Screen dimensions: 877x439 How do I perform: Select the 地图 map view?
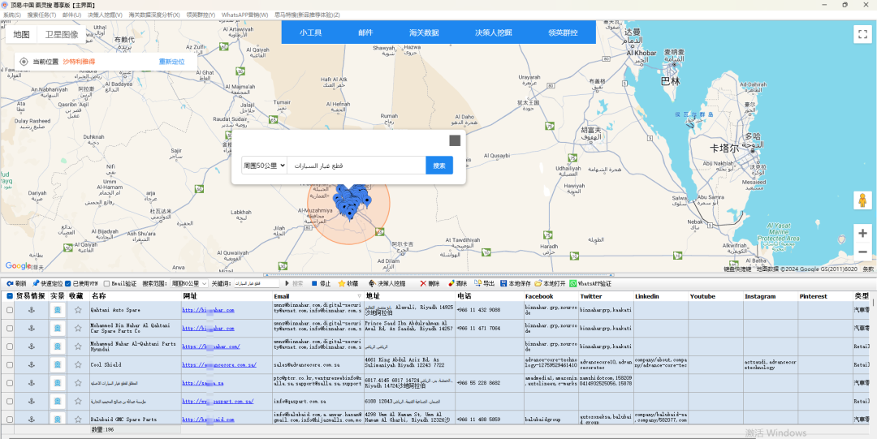(21, 35)
